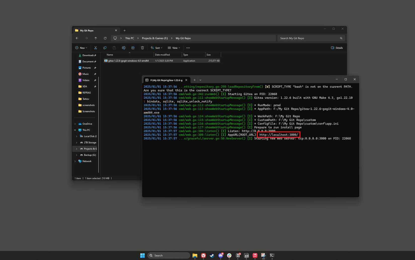Open the Sort dropdown menu

tap(156, 48)
